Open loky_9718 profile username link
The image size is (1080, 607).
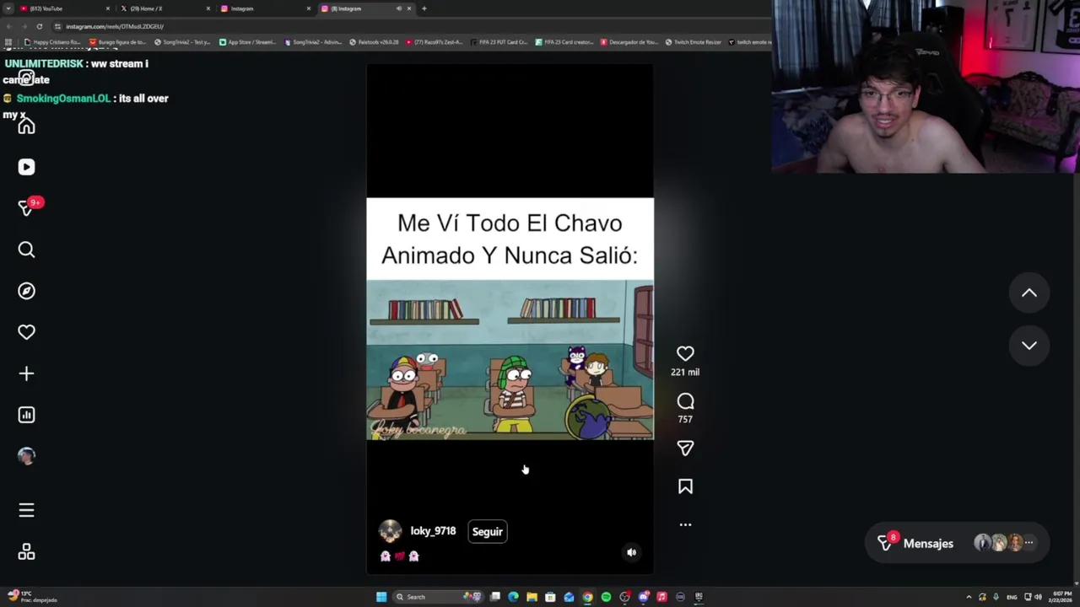click(x=433, y=531)
